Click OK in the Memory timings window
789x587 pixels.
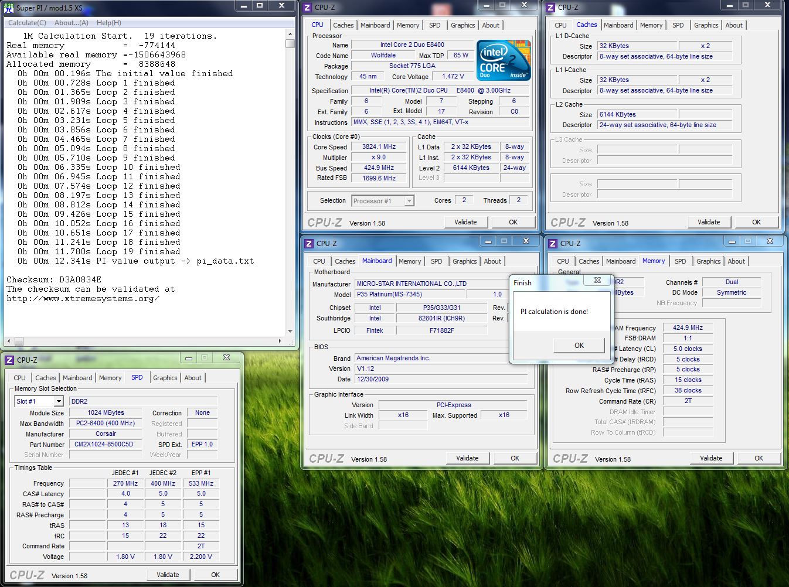pyautogui.click(x=759, y=458)
